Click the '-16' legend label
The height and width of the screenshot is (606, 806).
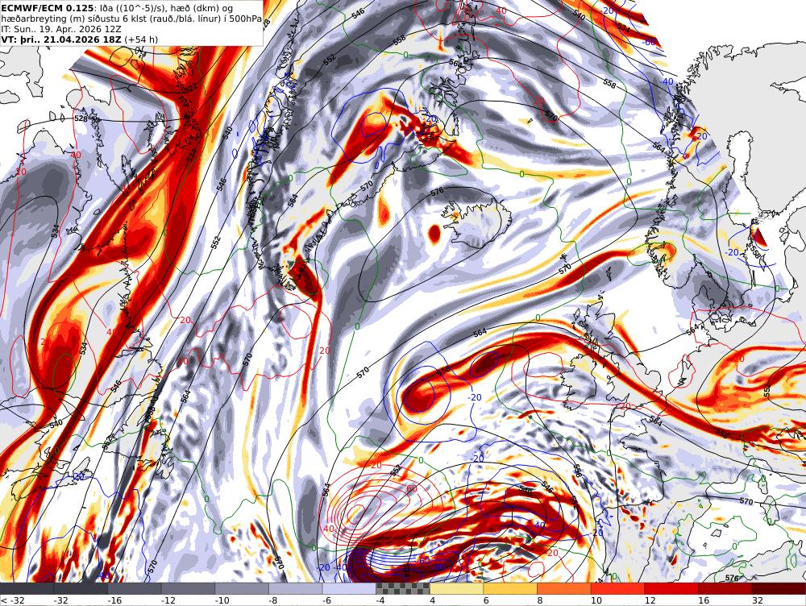(114, 600)
